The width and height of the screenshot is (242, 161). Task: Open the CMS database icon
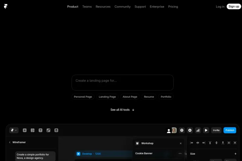(56, 130)
